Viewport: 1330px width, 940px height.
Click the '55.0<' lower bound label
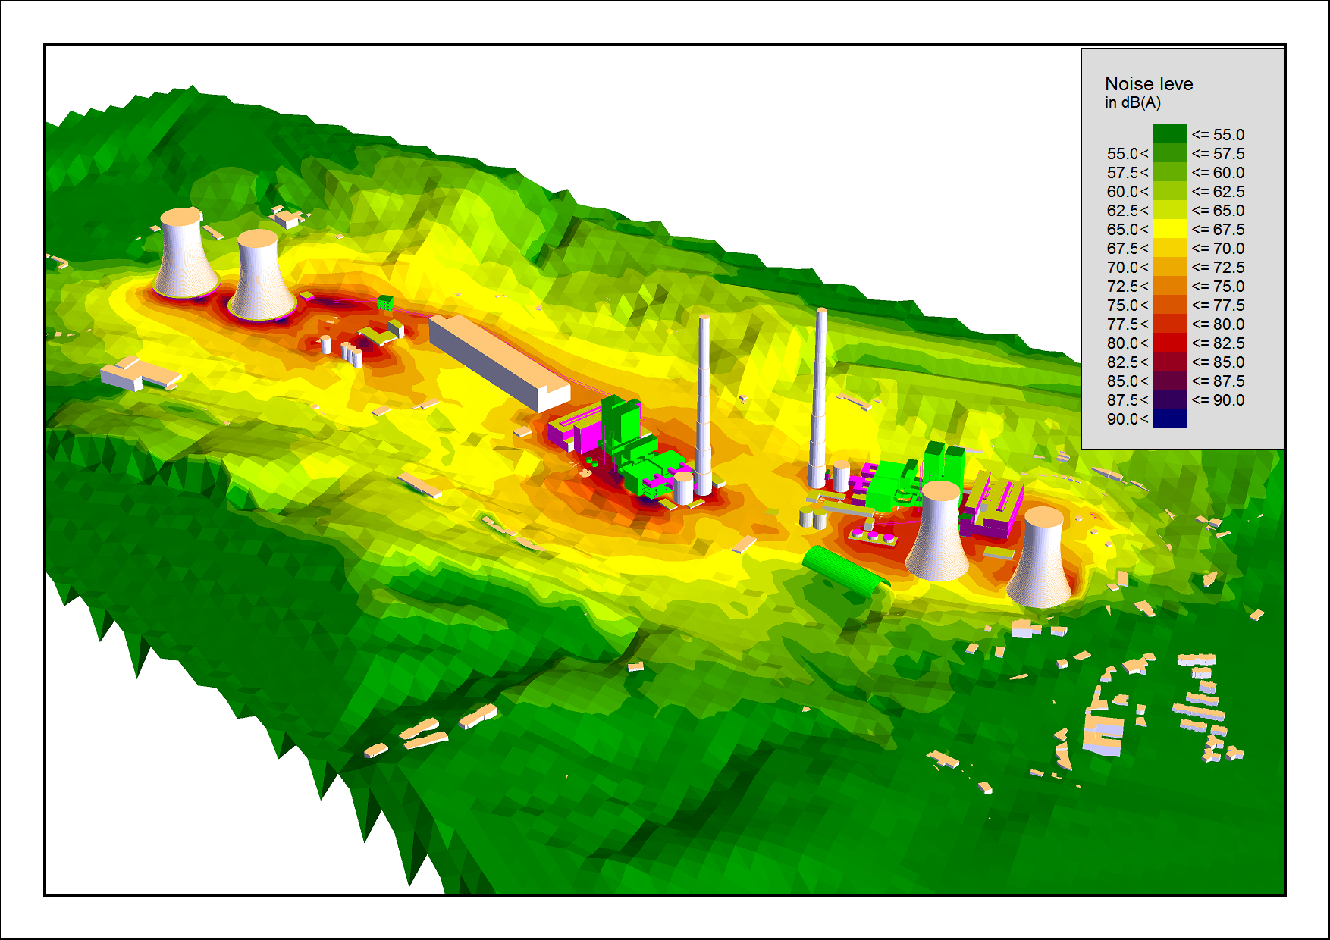tap(1127, 154)
